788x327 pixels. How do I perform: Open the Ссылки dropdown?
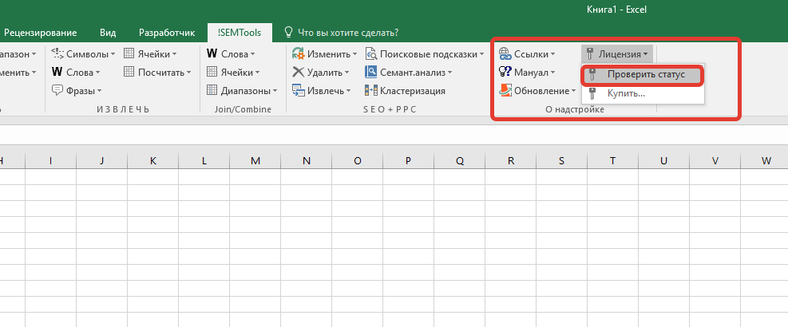pos(552,54)
